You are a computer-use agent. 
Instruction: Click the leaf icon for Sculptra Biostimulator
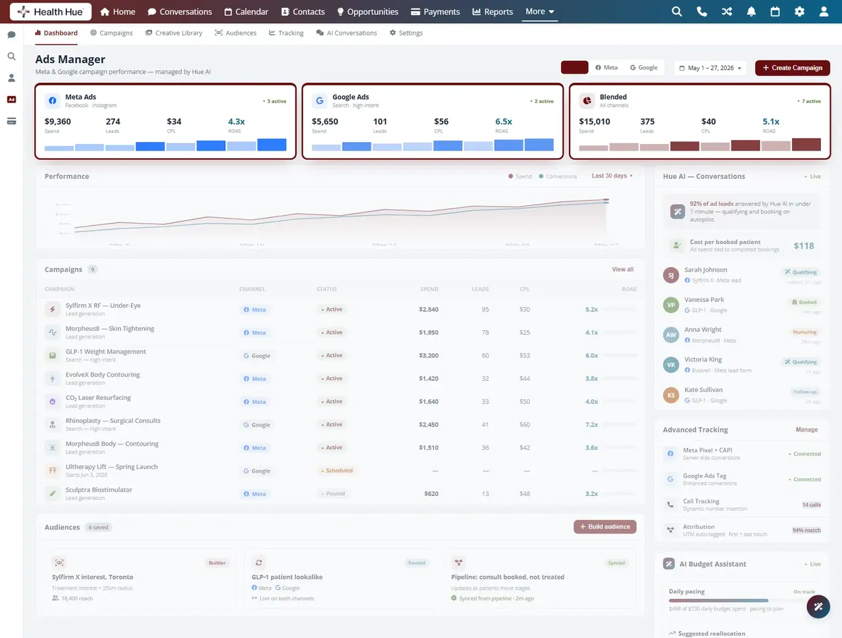pyautogui.click(x=53, y=493)
